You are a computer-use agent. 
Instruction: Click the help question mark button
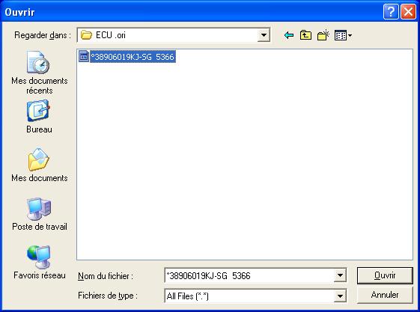pos(391,12)
